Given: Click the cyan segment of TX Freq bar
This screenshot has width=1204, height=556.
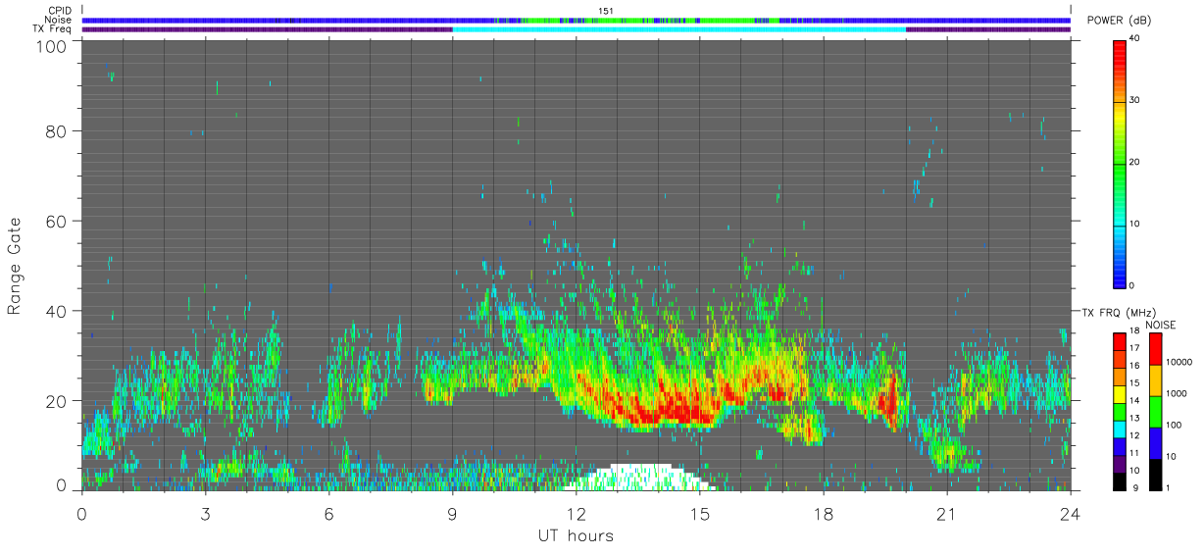Looking at the screenshot, I should (x=678, y=29).
